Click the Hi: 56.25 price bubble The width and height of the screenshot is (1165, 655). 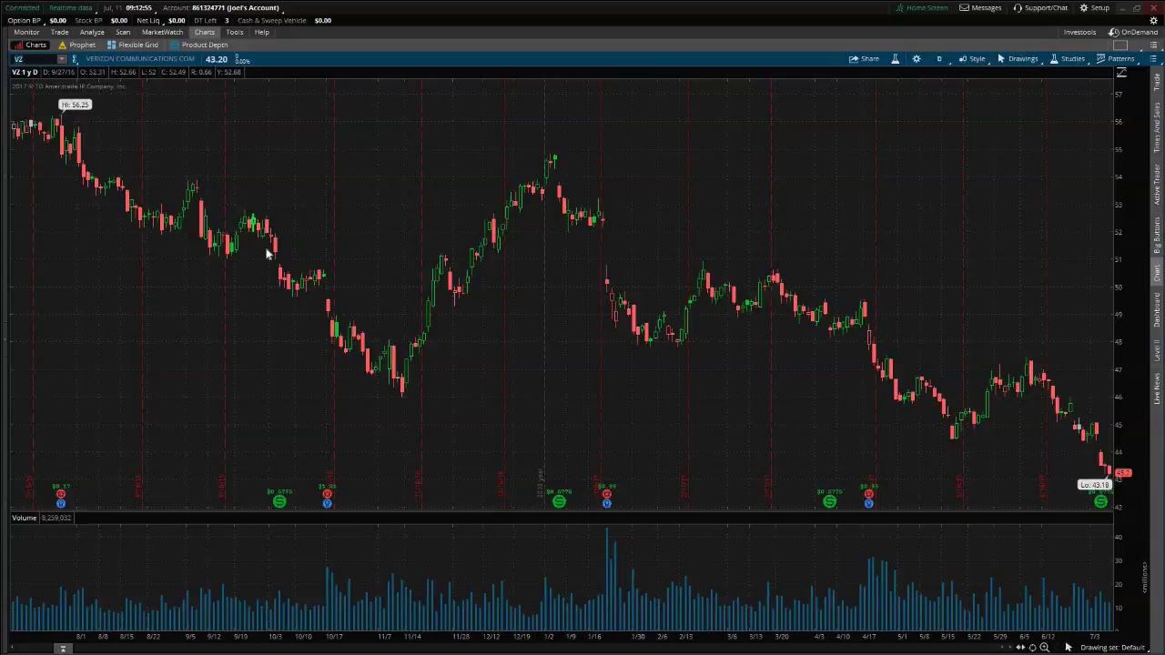coord(75,105)
